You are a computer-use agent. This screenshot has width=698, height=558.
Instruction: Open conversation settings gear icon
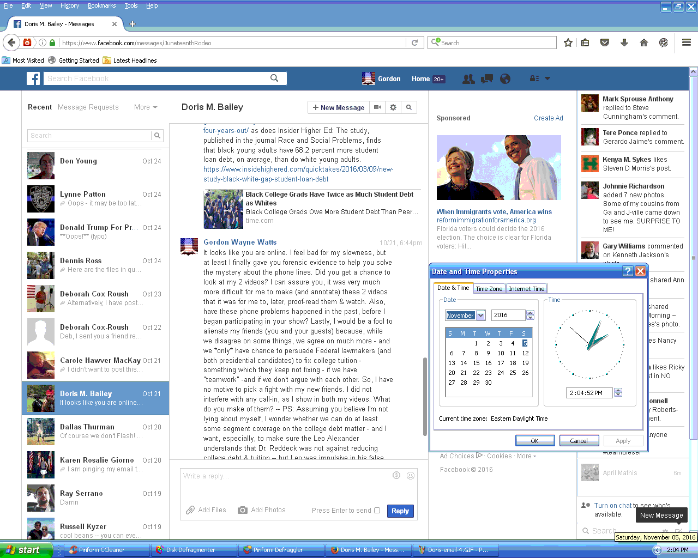393,107
